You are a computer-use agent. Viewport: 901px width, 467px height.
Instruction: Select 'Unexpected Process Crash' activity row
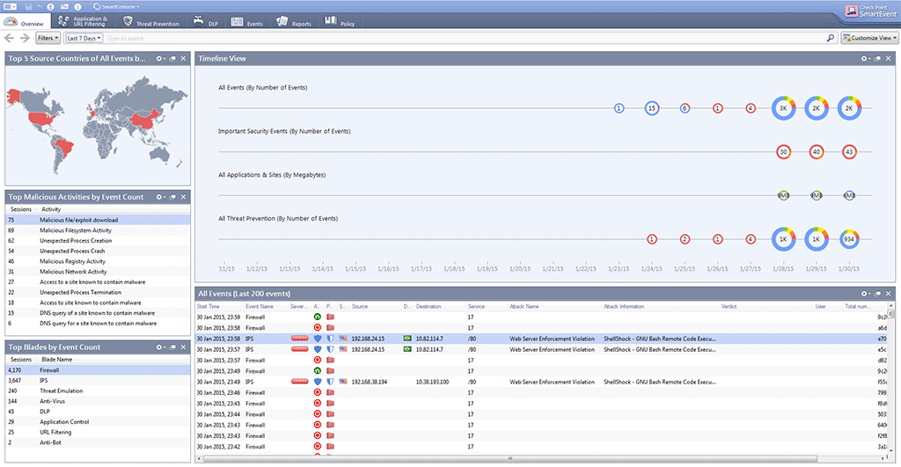98,251
